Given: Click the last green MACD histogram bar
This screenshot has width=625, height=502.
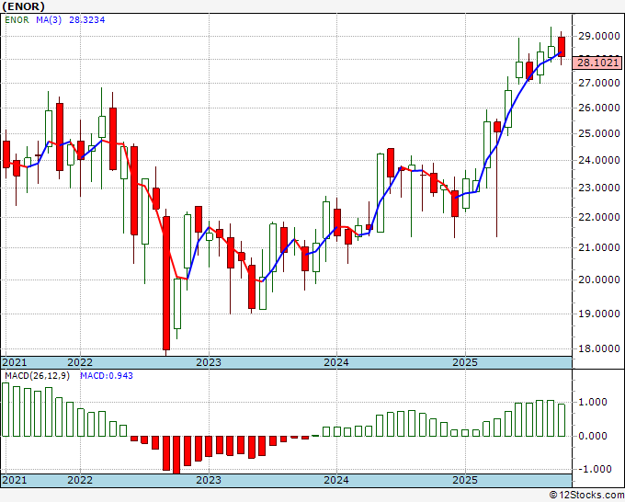Looking at the screenshot, I should (x=562, y=420).
